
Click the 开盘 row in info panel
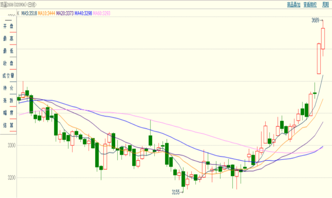[8, 26]
